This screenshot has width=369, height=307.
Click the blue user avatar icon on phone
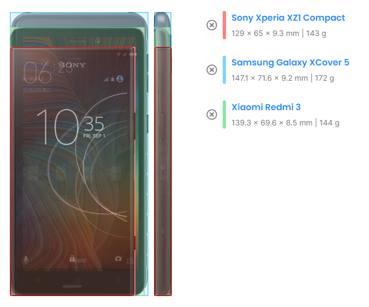point(120,79)
